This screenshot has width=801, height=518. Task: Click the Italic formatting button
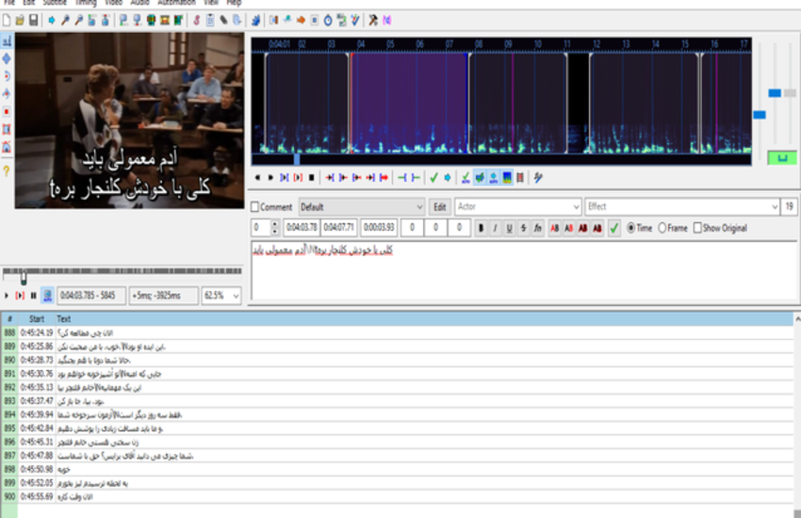click(x=495, y=228)
